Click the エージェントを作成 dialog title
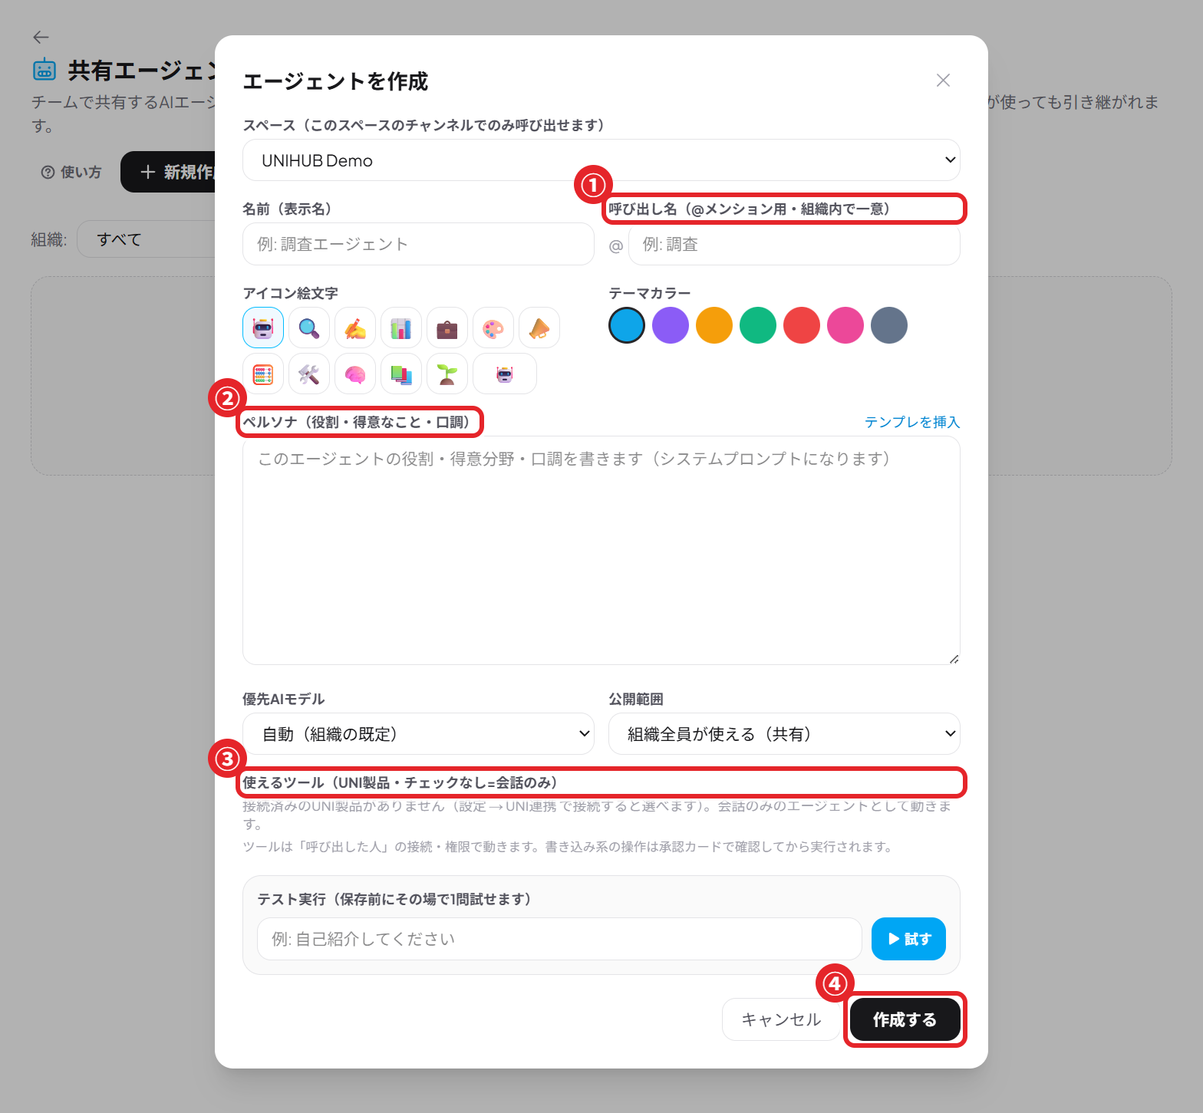 pyautogui.click(x=335, y=81)
